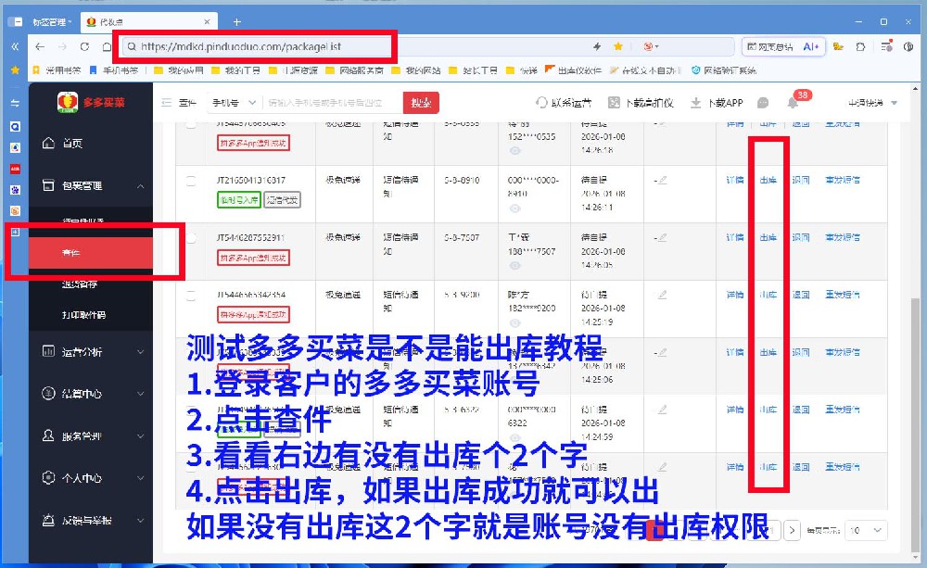Open the 中通快递 account dropdown

(869, 102)
